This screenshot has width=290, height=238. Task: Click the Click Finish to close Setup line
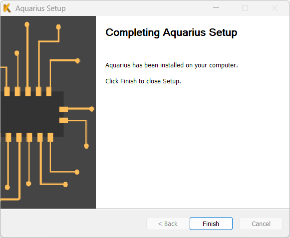(143, 81)
